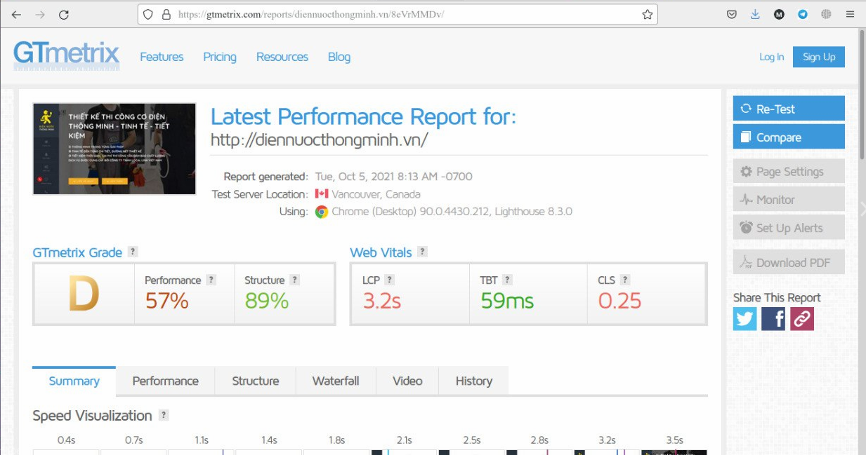Click the 89% structure score

(267, 301)
